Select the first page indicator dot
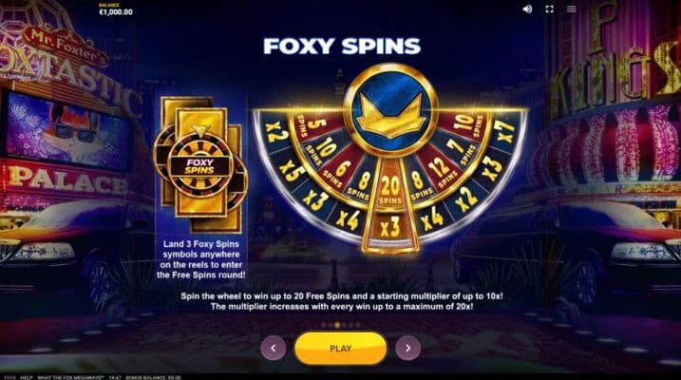This screenshot has height=380, width=681. point(323,325)
